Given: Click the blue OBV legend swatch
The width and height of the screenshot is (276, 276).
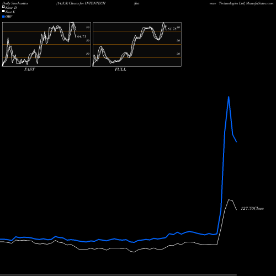Looking at the screenshot, I should tap(3, 17).
